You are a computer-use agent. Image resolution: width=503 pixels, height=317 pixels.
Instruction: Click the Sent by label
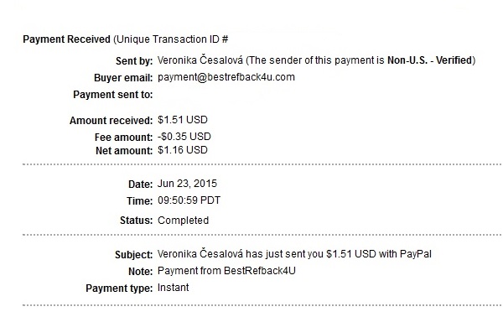(134, 61)
